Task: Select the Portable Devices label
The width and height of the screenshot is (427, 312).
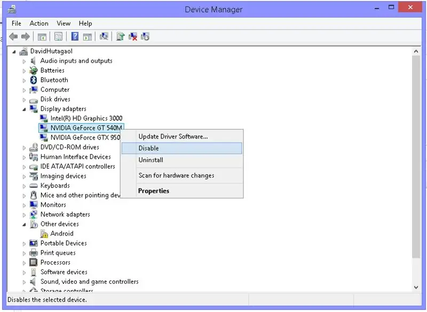Action: pos(64,243)
